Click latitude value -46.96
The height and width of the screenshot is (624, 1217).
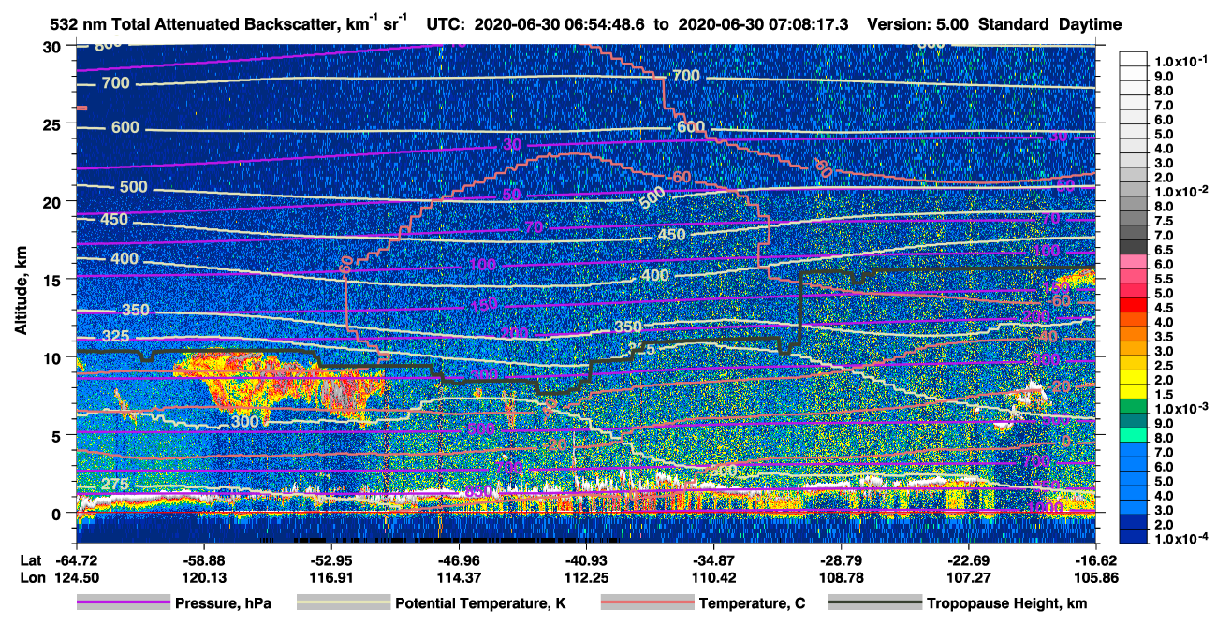point(459,561)
